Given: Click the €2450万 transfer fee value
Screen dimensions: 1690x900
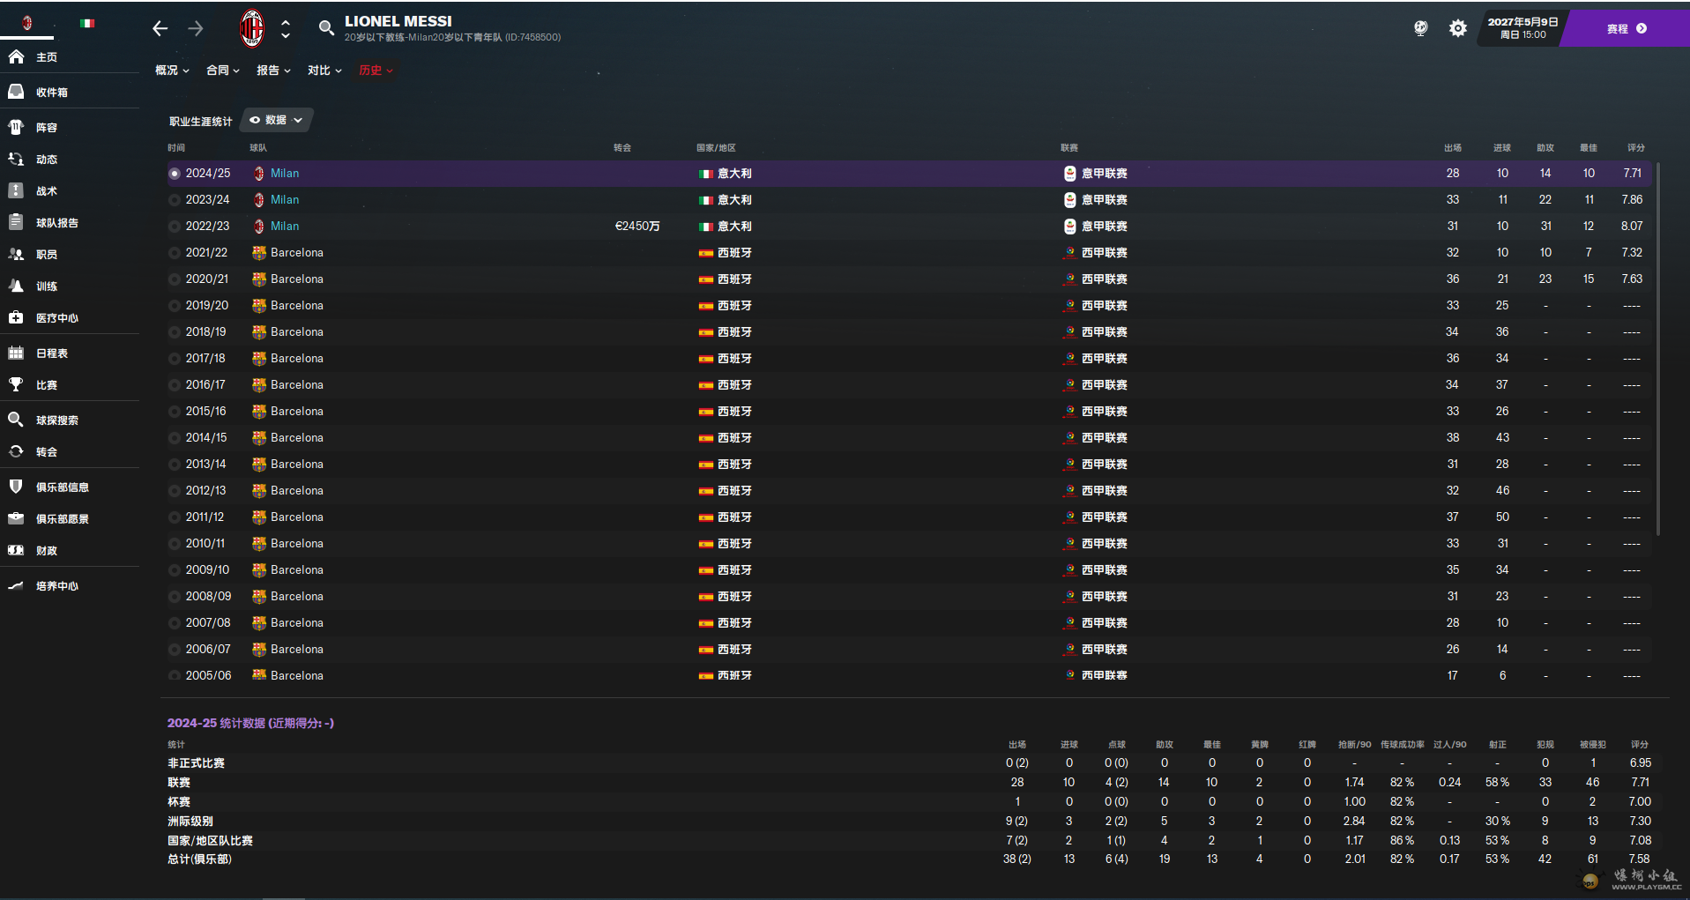Looking at the screenshot, I should 637,227.
